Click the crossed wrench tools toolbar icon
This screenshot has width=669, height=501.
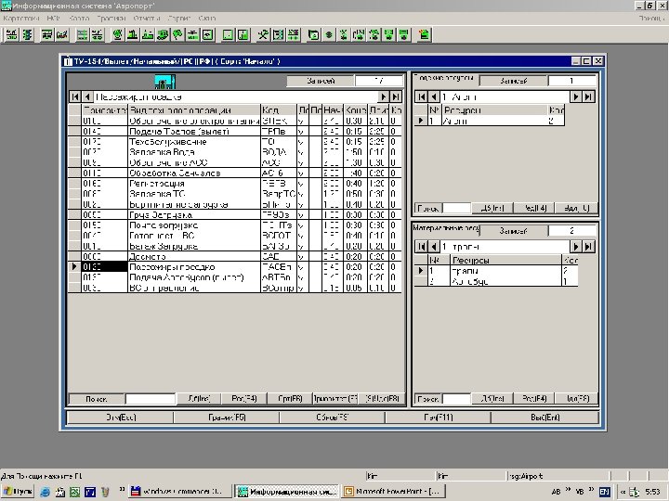263,34
